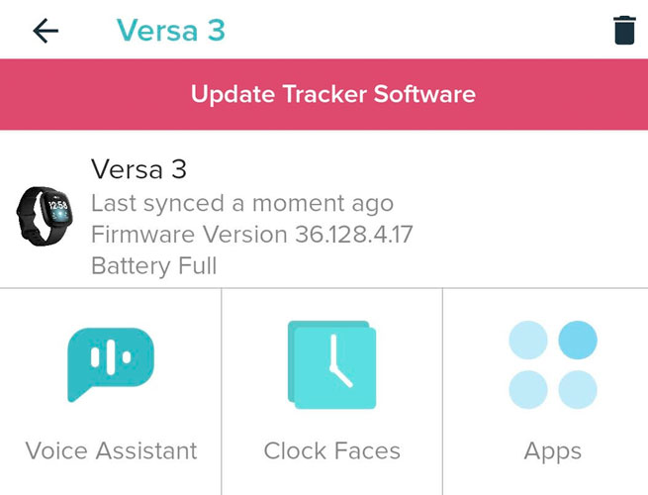Delete the device with the trash icon

pyautogui.click(x=624, y=31)
